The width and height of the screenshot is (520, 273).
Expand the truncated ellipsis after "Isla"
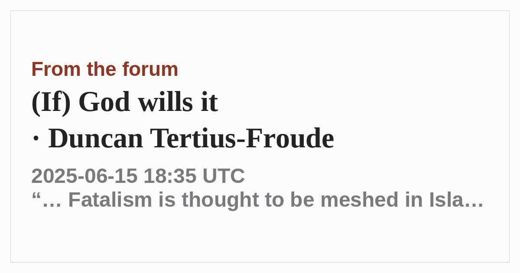click(475, 204)
